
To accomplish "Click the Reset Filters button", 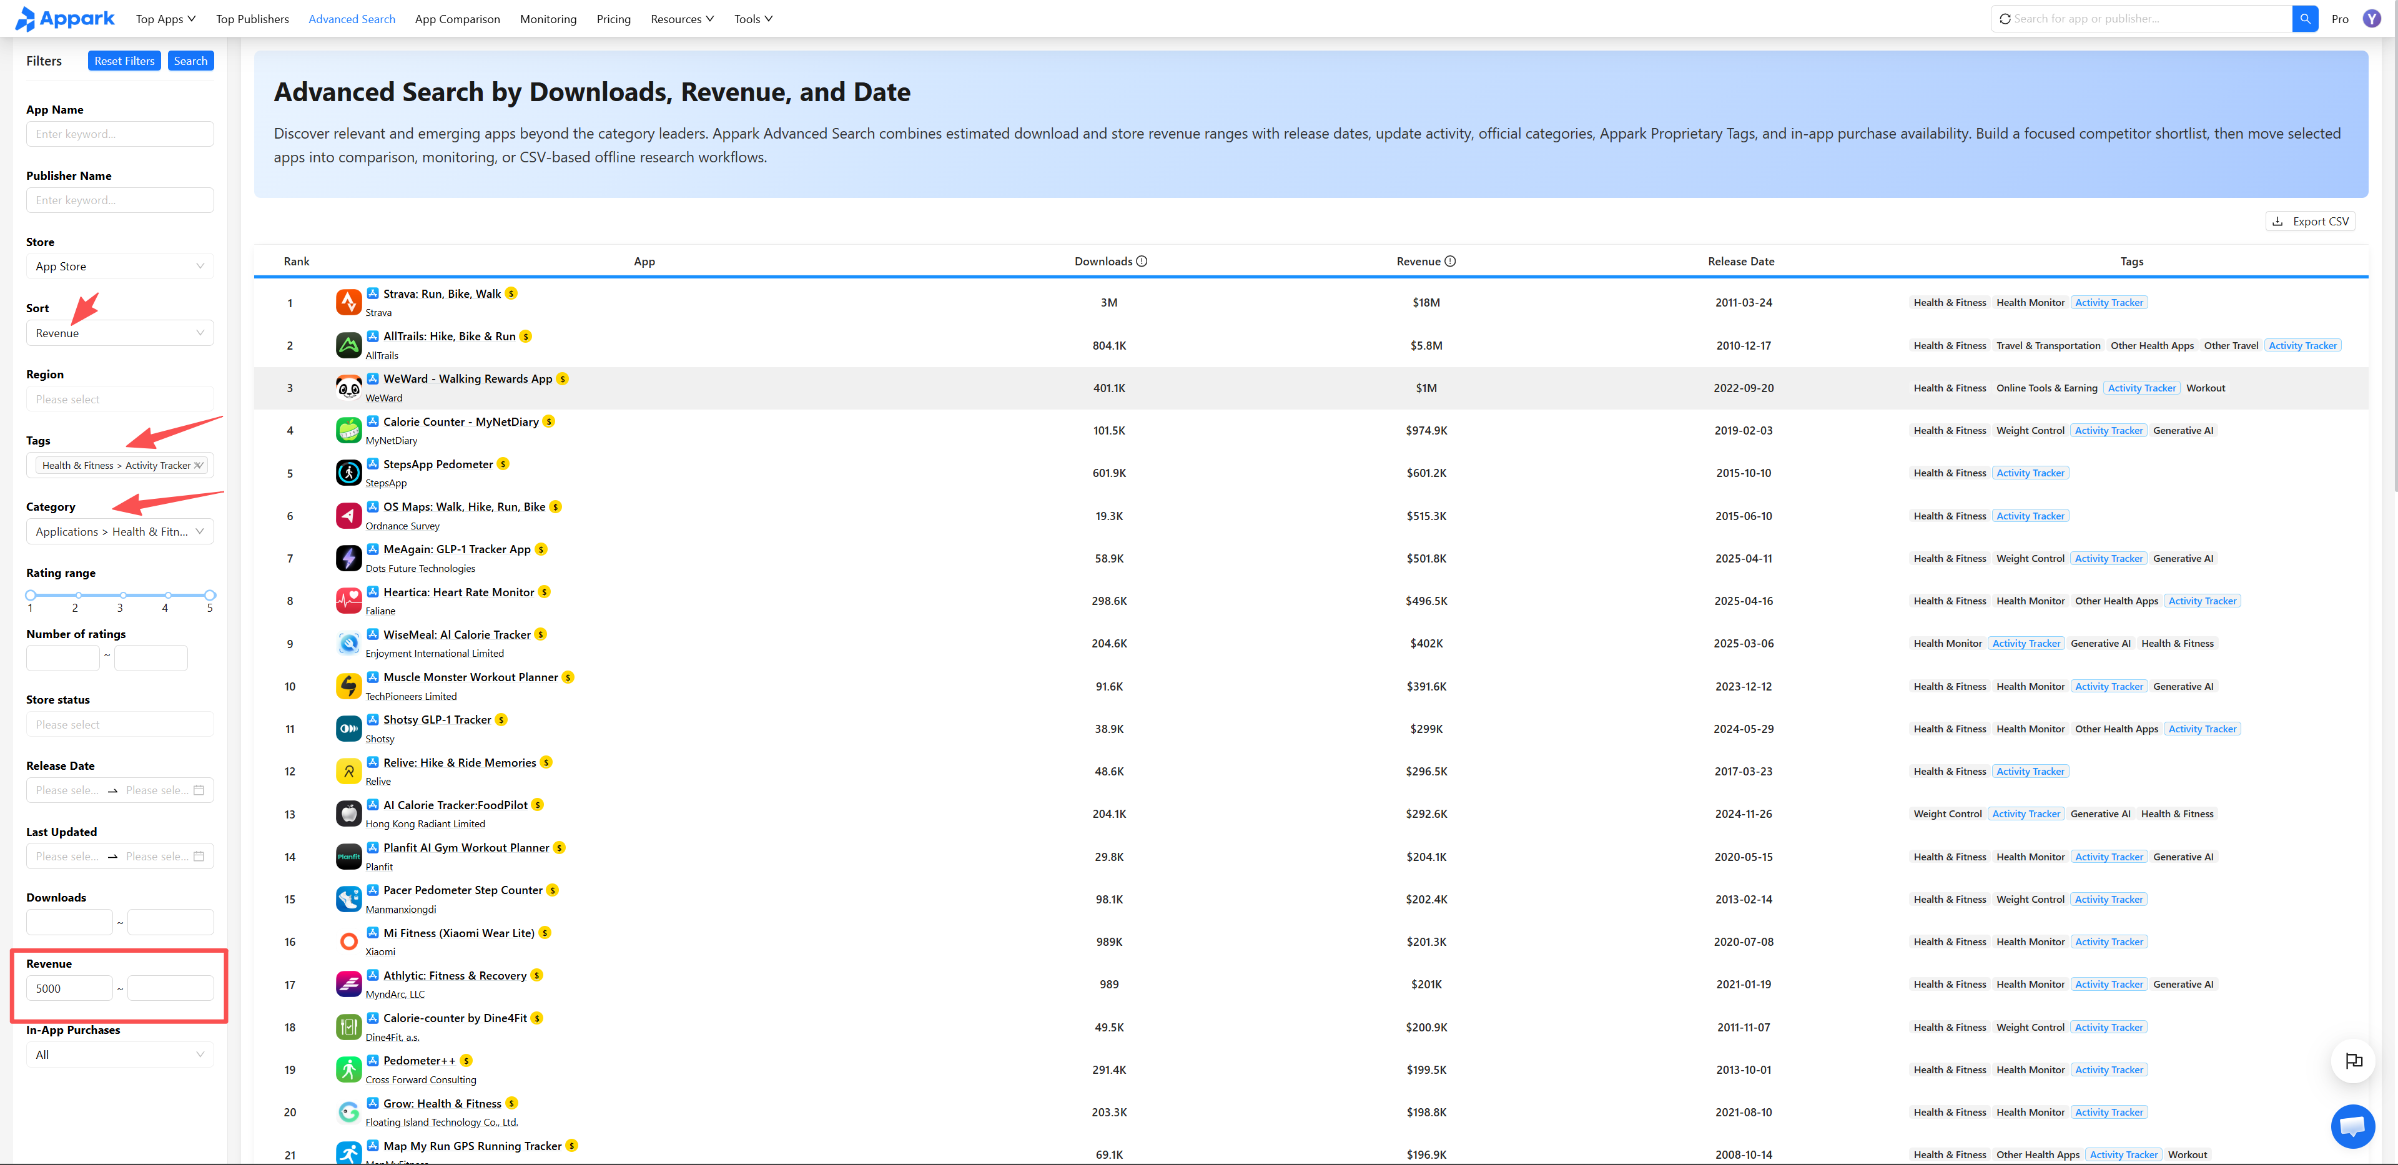I will coord(125,61).
